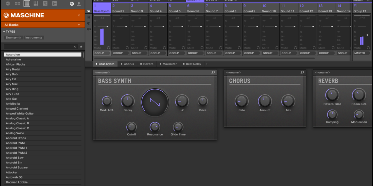Select Alto Sax from the preset list
373x186 pixels.
tap(12, 99)
